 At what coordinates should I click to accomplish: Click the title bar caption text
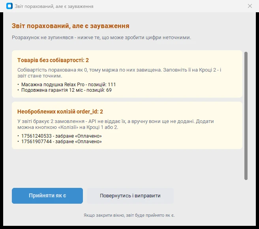pyautogui.click(x=54, y=6)
